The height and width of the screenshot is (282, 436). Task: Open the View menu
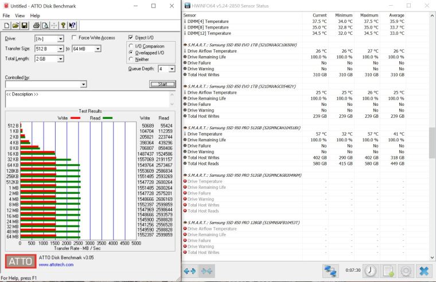20,16
